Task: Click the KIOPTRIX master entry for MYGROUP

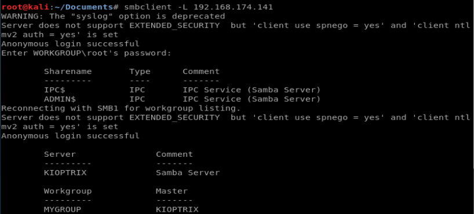Action: pos(177,209)
